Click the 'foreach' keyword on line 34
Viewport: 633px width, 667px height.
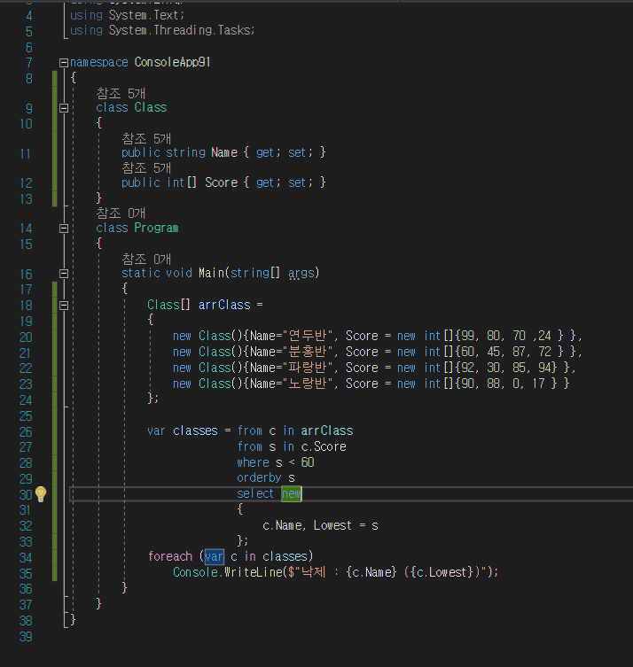[x=170, y=556]
